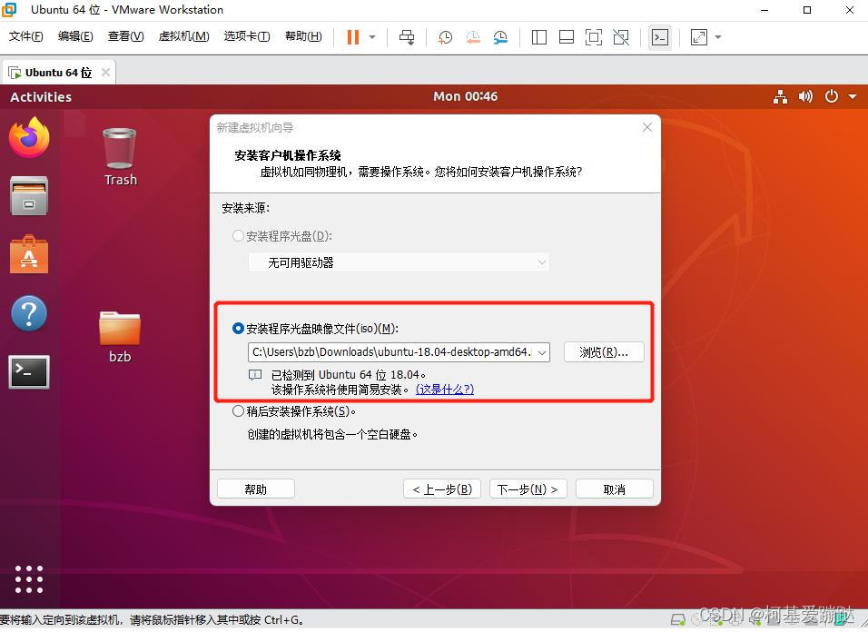Show or hide the library panel
Screen dimensions: 868x632
tap(538, 37)
